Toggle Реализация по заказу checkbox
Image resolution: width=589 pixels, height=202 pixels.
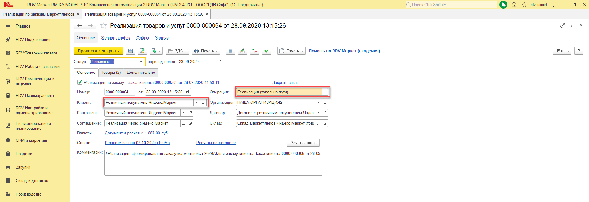coord(80,82)
